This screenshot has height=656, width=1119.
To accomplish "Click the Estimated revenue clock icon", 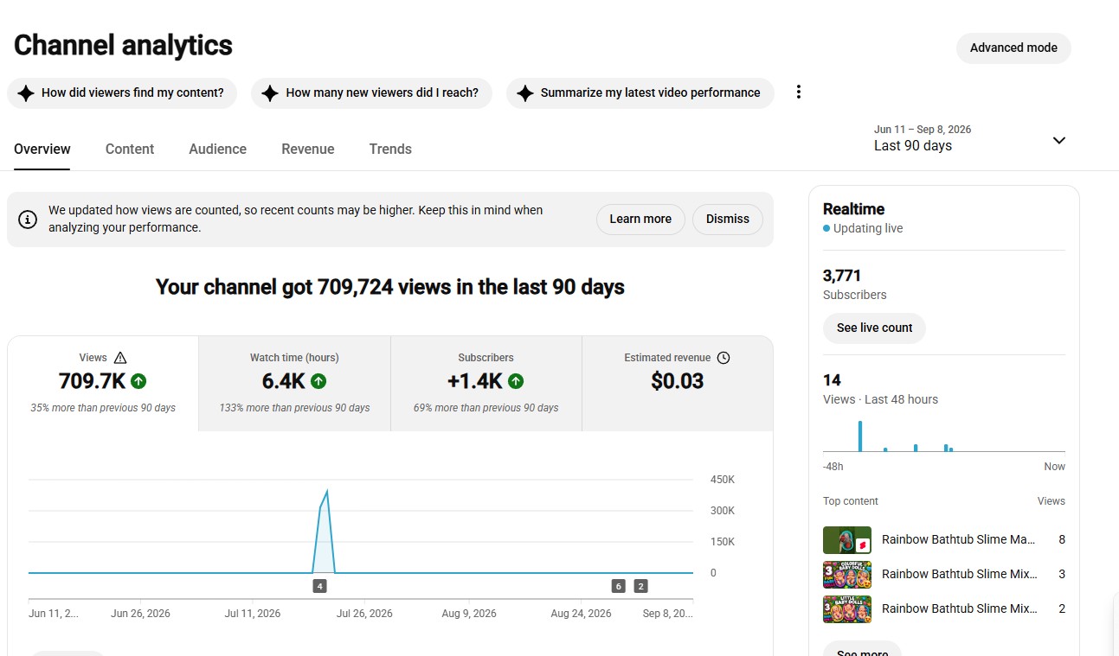I will 723,357.
